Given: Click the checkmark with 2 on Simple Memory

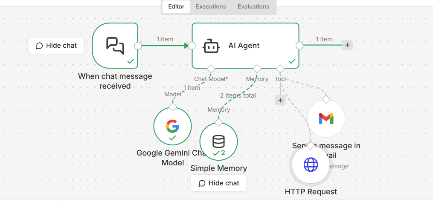Looking at the screenshot, I should tap(219, 153).
